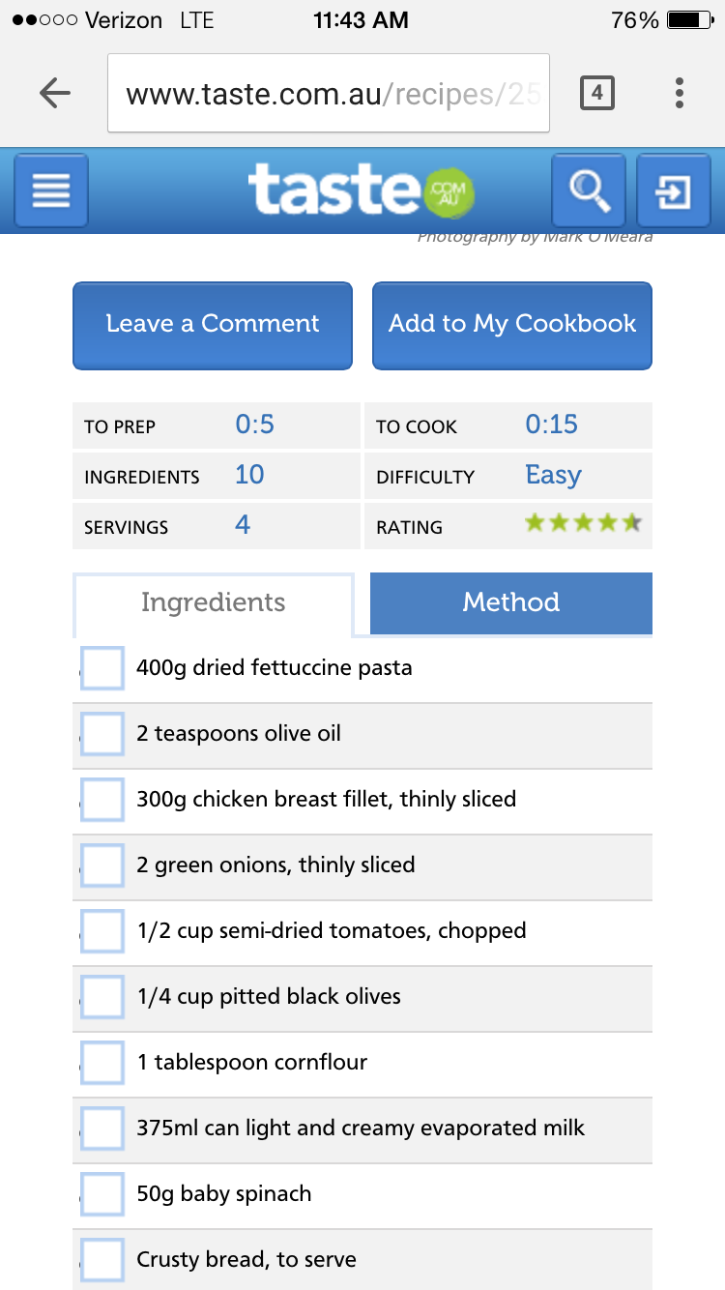725x1290 pixels.
Task: Select the Ingredients tab
Action: [x=213, y=603]
